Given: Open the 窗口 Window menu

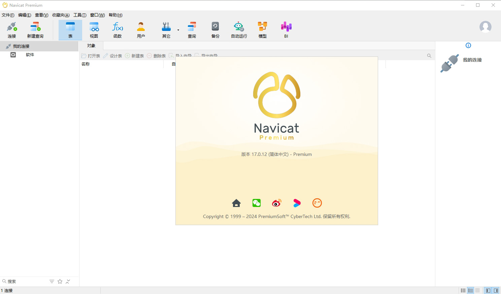Looking at the screenshot, I should pyautogui.click(x=98, y=15).
